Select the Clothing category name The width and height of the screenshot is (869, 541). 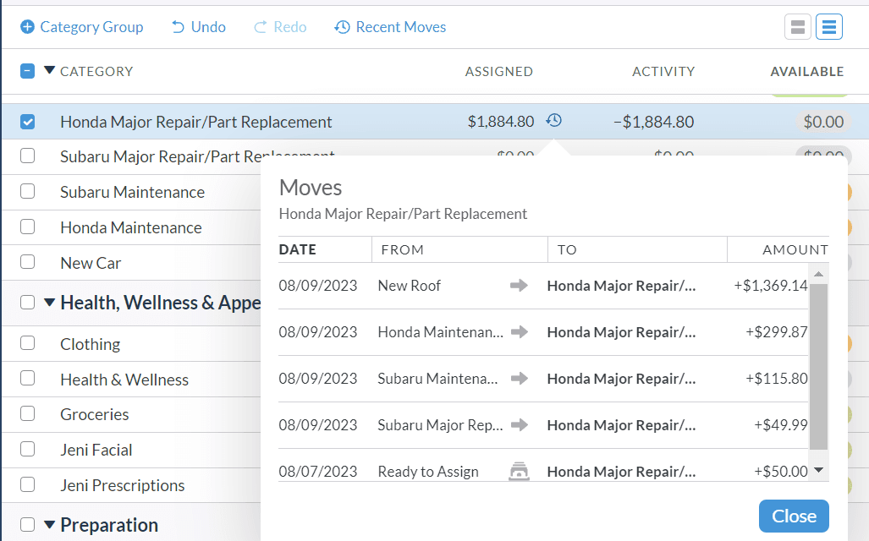(x=91, y=344)
